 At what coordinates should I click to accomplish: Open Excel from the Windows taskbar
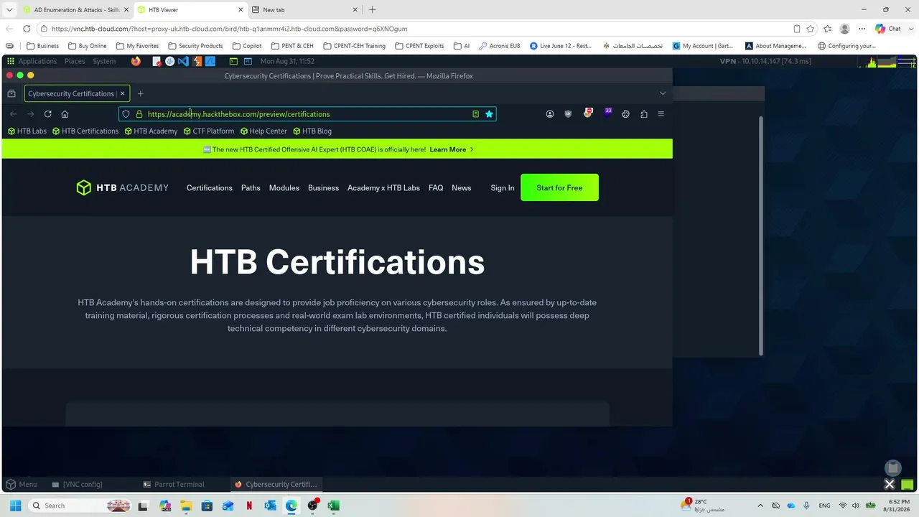point(333,506)
